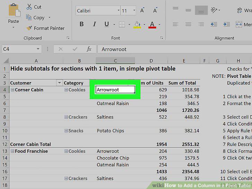Select the Sum of Total header cell
The height and width of the screenshot is (189, 252).
[184, 83]
